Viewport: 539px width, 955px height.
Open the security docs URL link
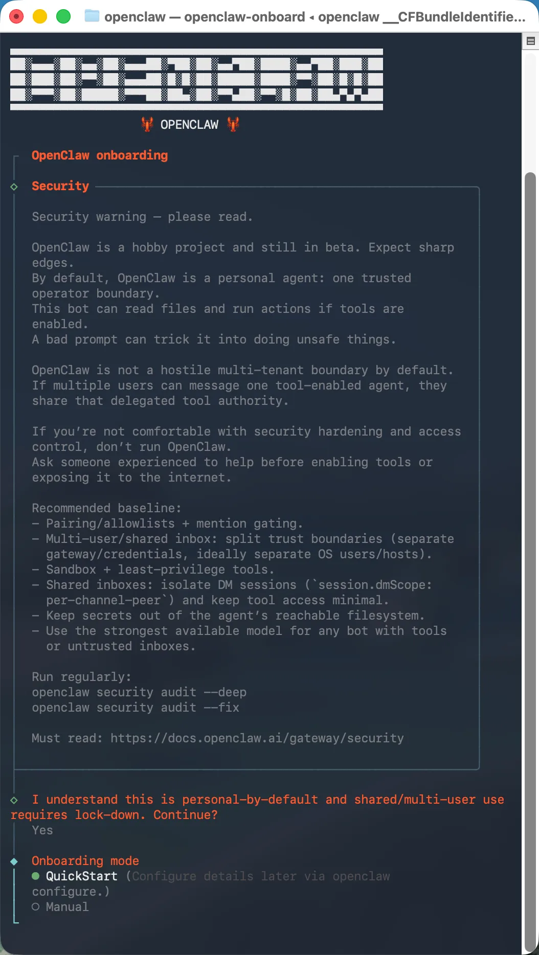pyautogui.click(x=257, y=738)
